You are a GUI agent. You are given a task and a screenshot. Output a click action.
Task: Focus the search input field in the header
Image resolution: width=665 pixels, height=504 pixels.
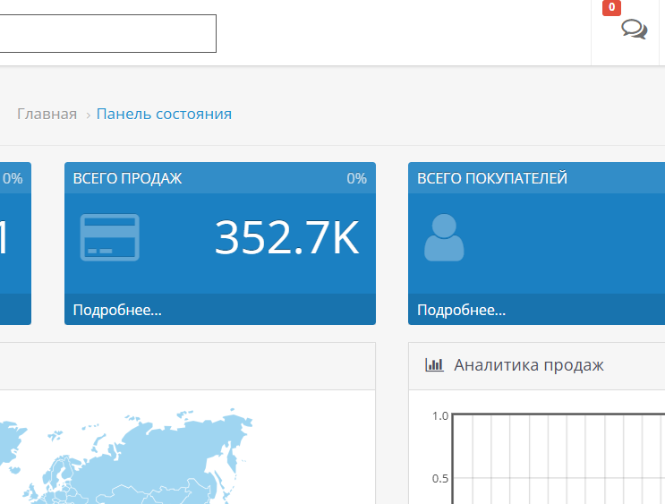(107, 33)
